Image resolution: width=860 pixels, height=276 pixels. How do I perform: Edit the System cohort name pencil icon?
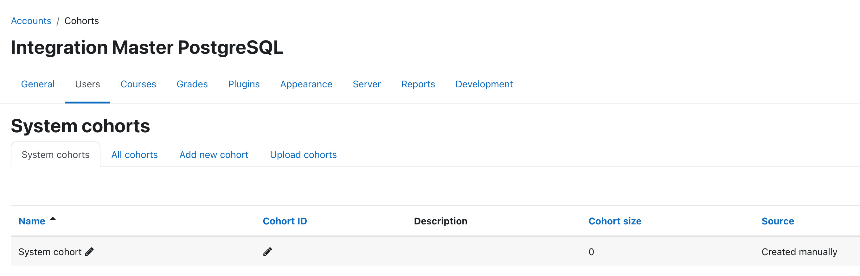(x=89, y=252)
